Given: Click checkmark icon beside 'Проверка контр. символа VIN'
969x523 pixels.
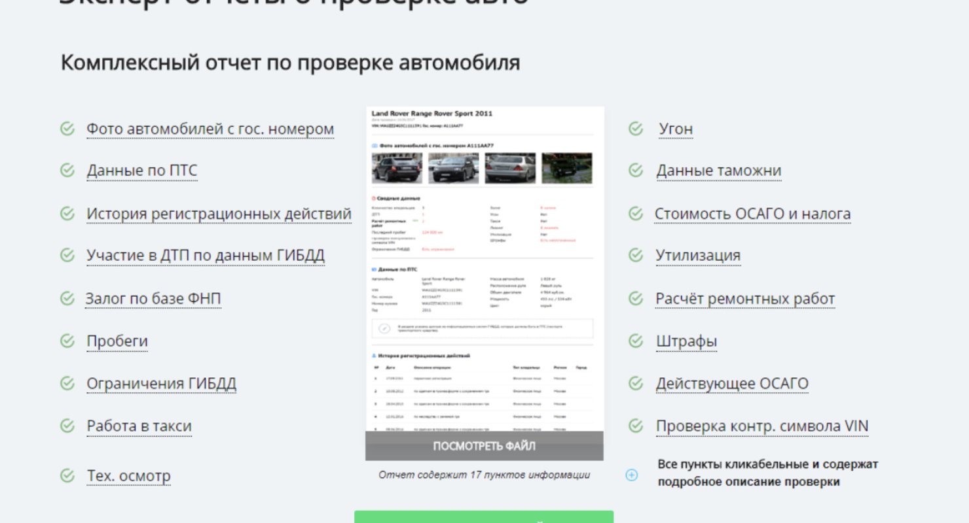Looking at the screenshot, I should pyautogui.click(x=636, y=426).
